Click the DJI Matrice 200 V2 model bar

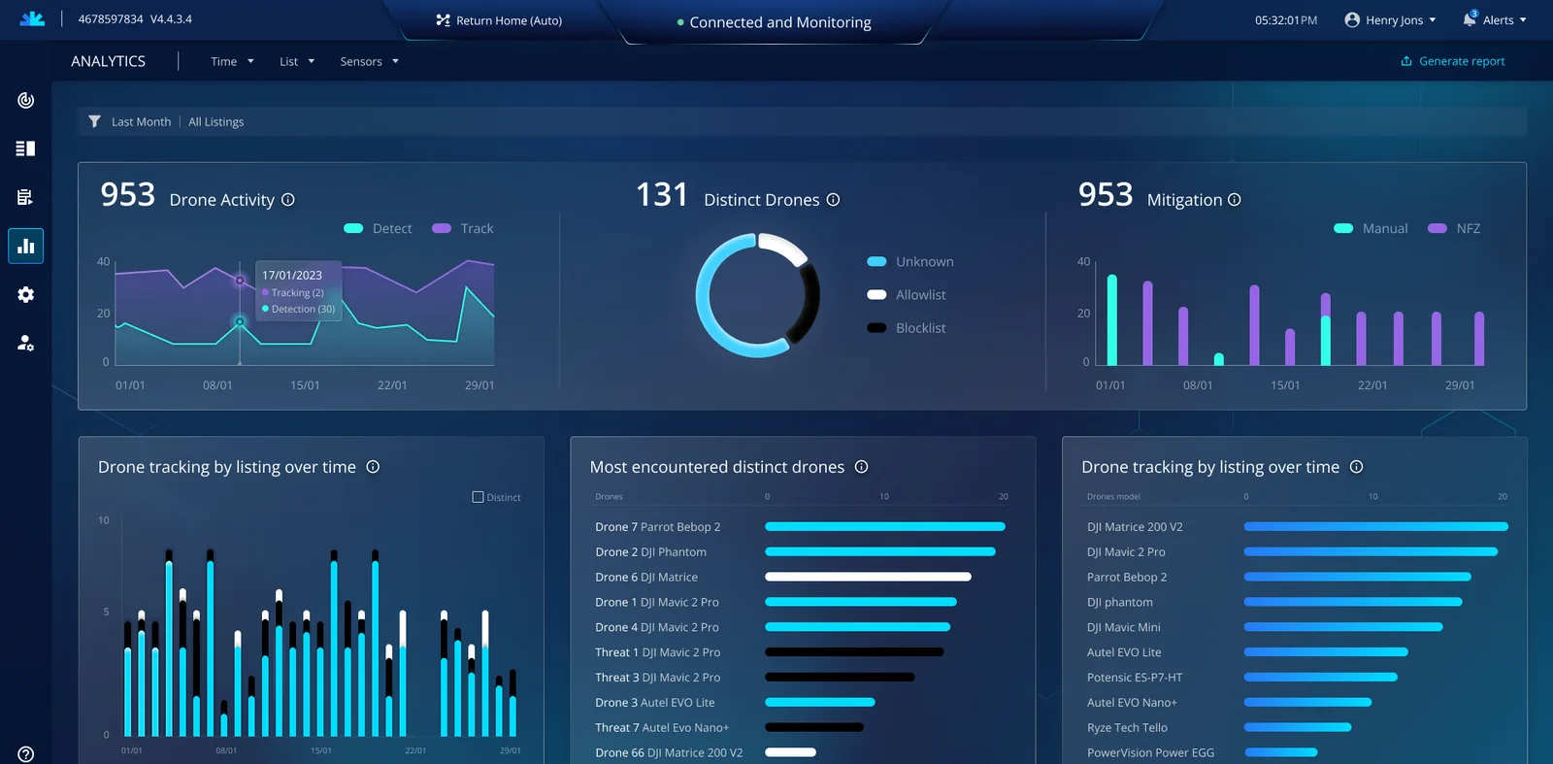[1376, 526]
